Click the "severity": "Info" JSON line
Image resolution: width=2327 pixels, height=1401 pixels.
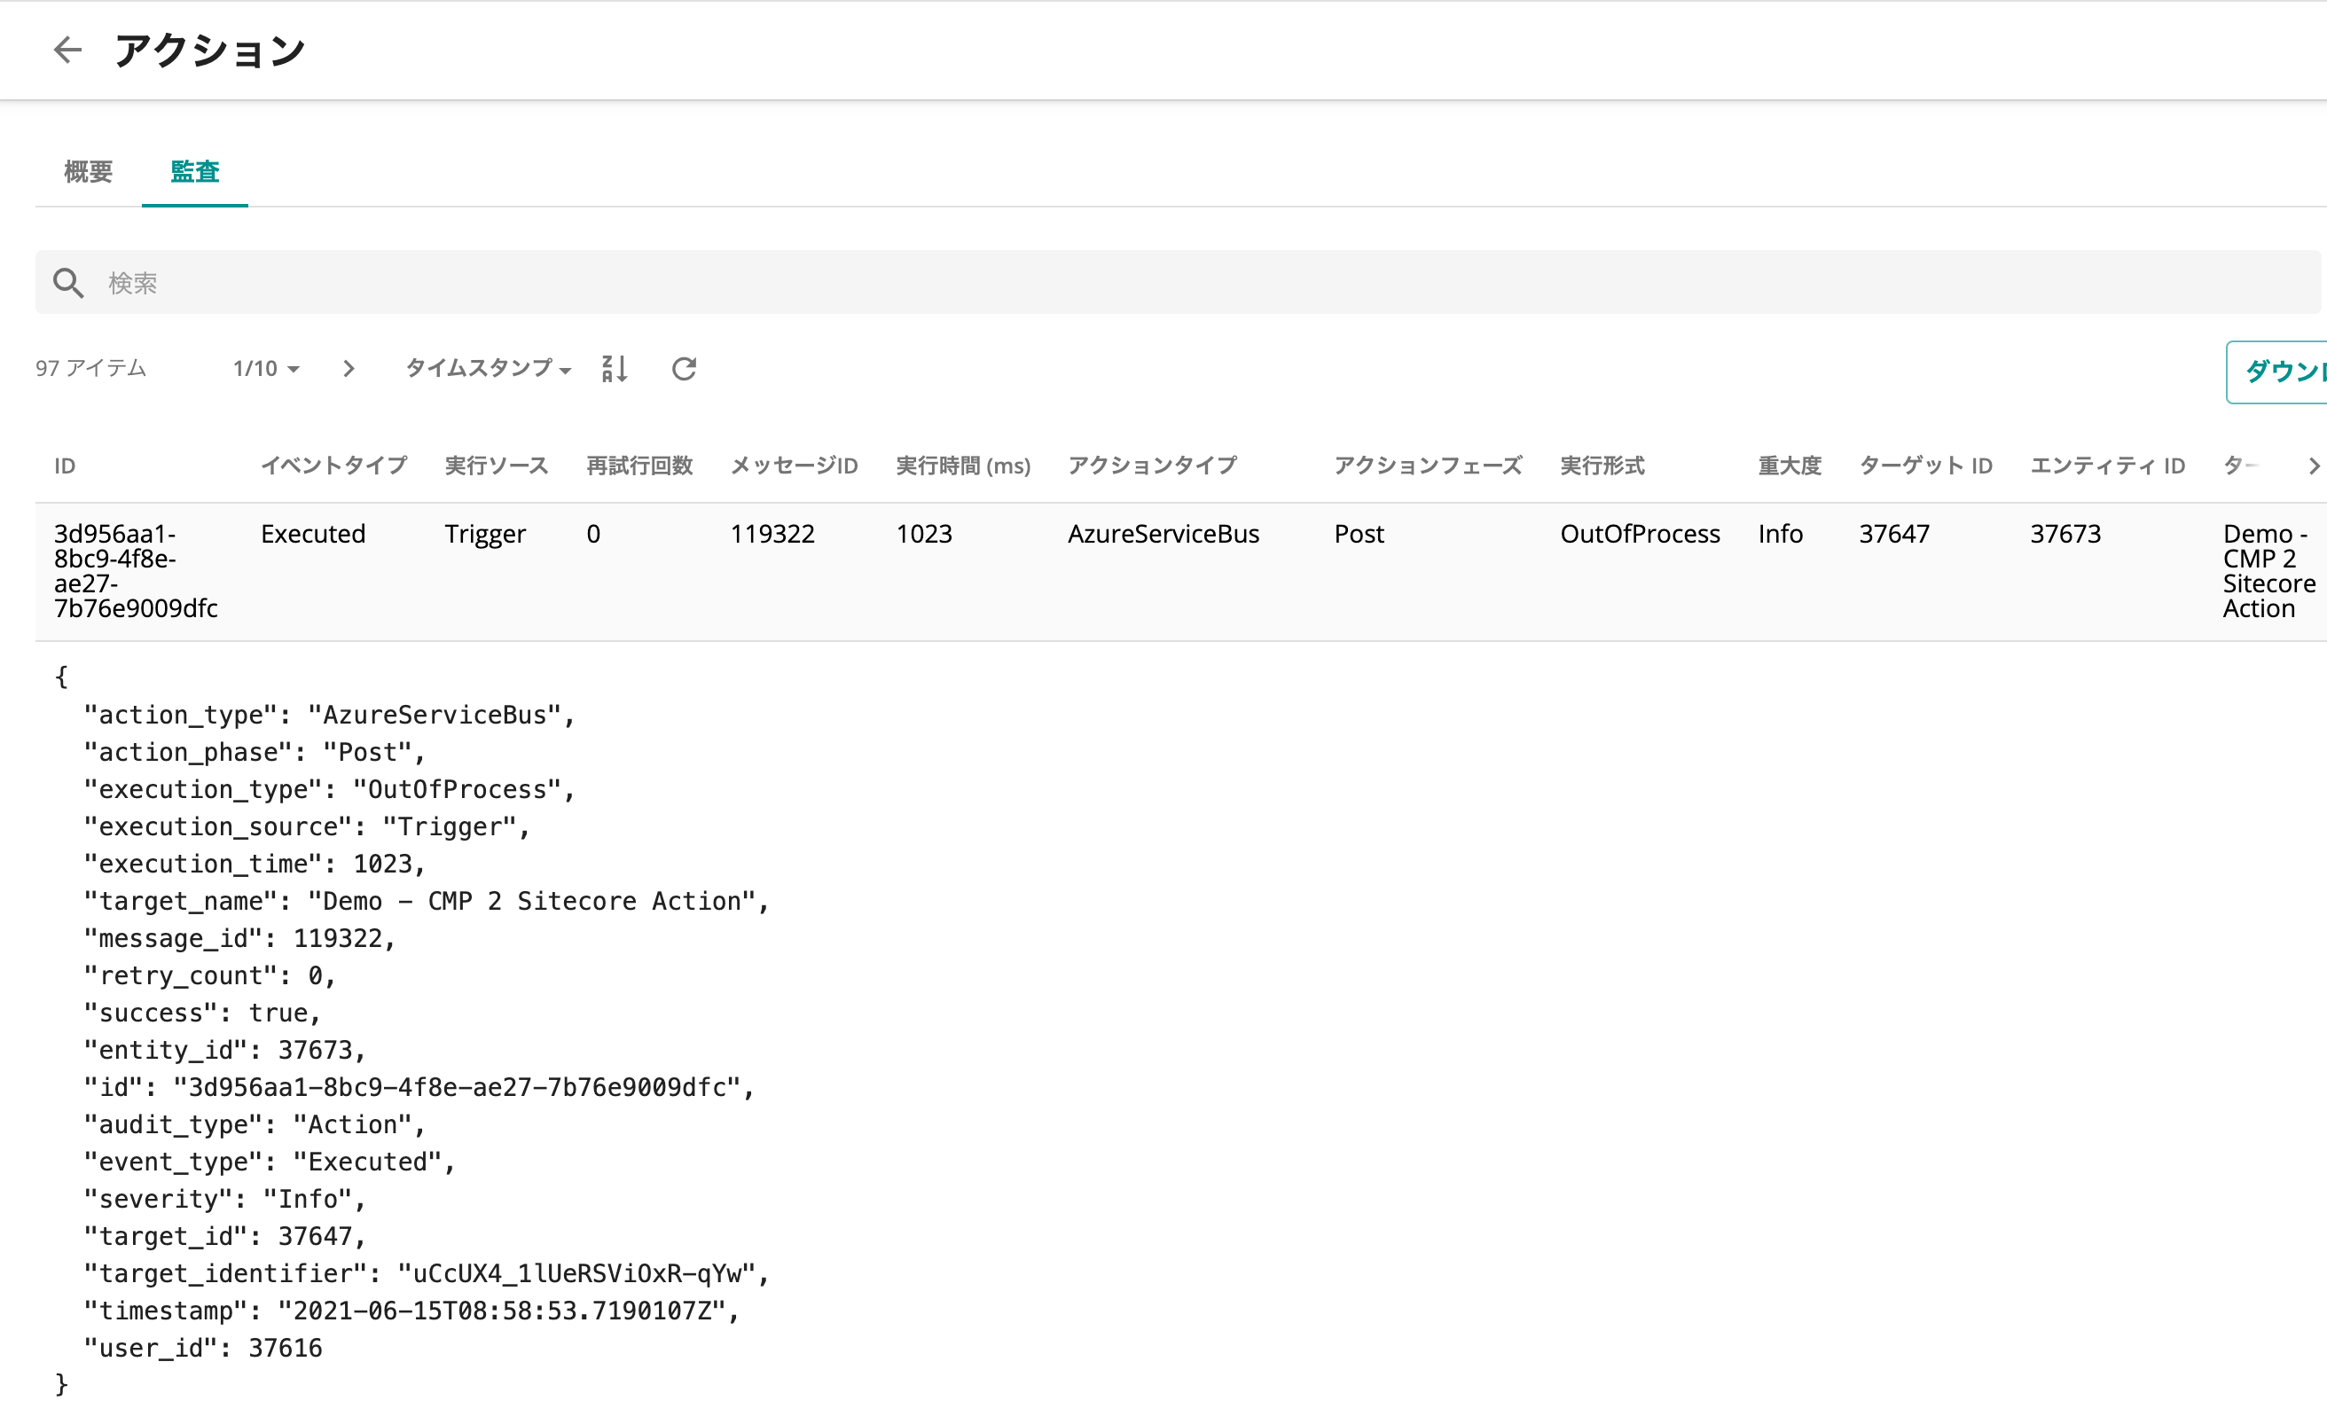click(223, 1200)
